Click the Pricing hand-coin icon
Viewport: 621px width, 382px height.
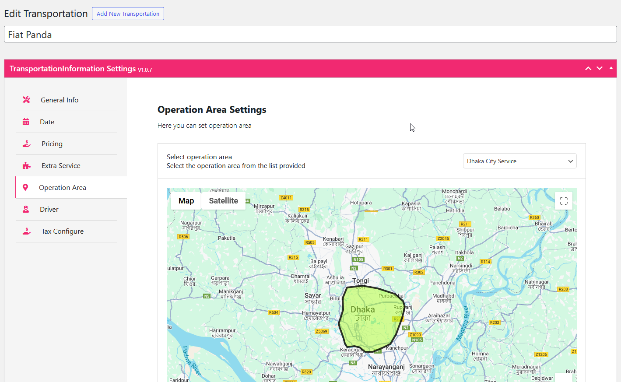coord(27,144)
